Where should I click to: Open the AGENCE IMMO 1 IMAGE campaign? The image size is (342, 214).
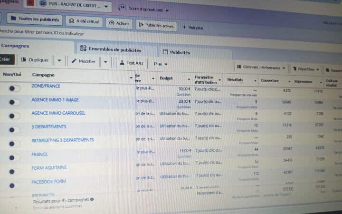(55, 100)
